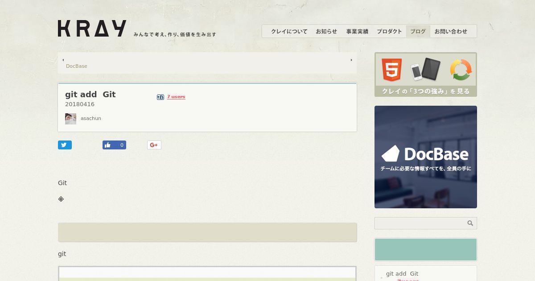Focus the sidebar search field
Screen dimensions: 535x281
point(420,223)
